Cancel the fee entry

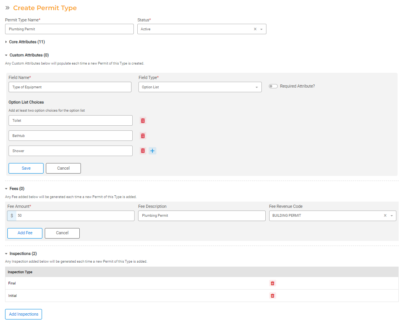click(x=62, y=233)
